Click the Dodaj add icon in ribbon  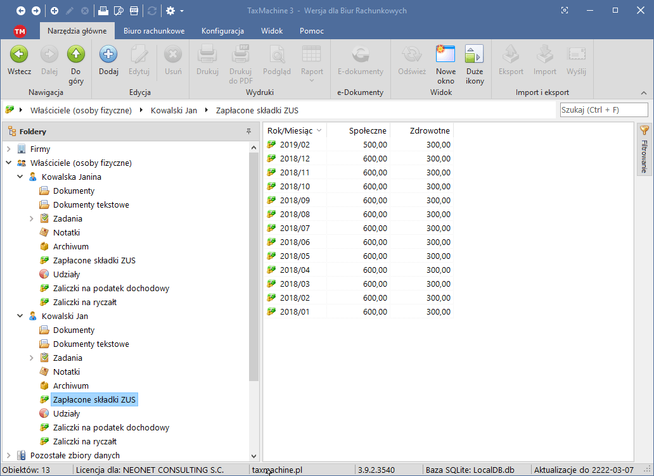click(108, 55)
